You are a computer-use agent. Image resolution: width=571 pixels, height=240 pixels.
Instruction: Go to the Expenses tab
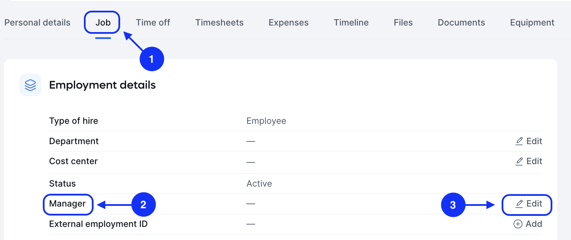pos(289,22)
